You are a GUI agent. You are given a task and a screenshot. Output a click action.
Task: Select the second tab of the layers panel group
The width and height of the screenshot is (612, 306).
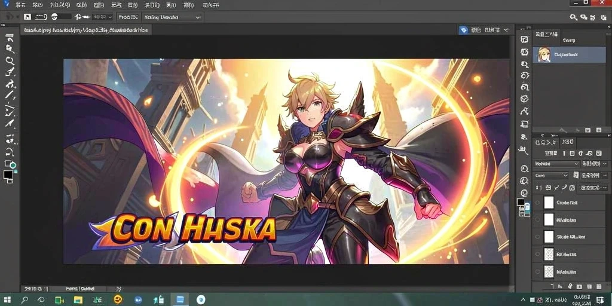pyautogui.click(x=567, y=142)
